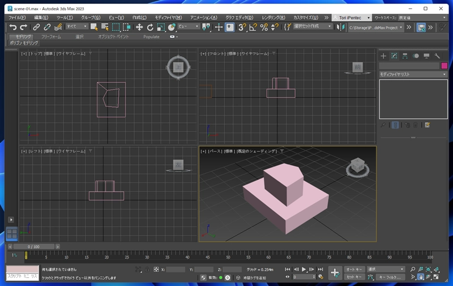Click the Go to Start playback button
The width and height of the screenshot is (453, 286).
pos(288,269)
